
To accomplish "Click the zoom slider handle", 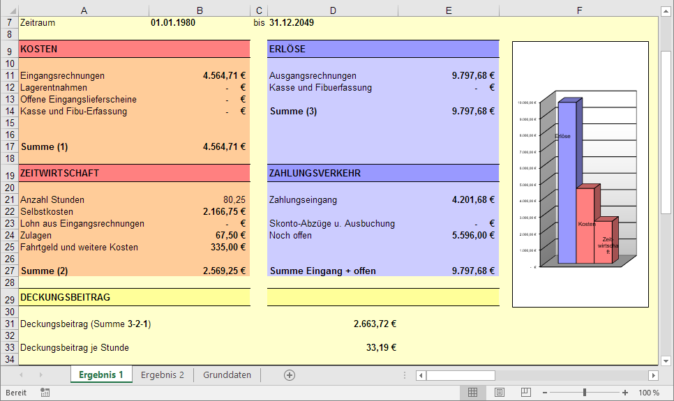I will pyautogui.click(x=585, y=393).
